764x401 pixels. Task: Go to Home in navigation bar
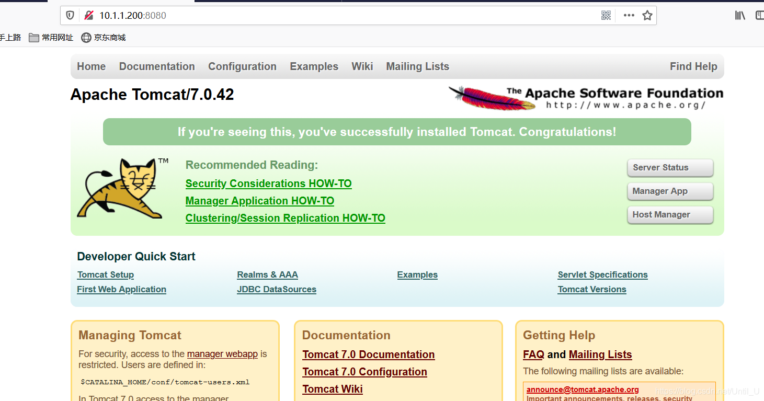[92, 66]
